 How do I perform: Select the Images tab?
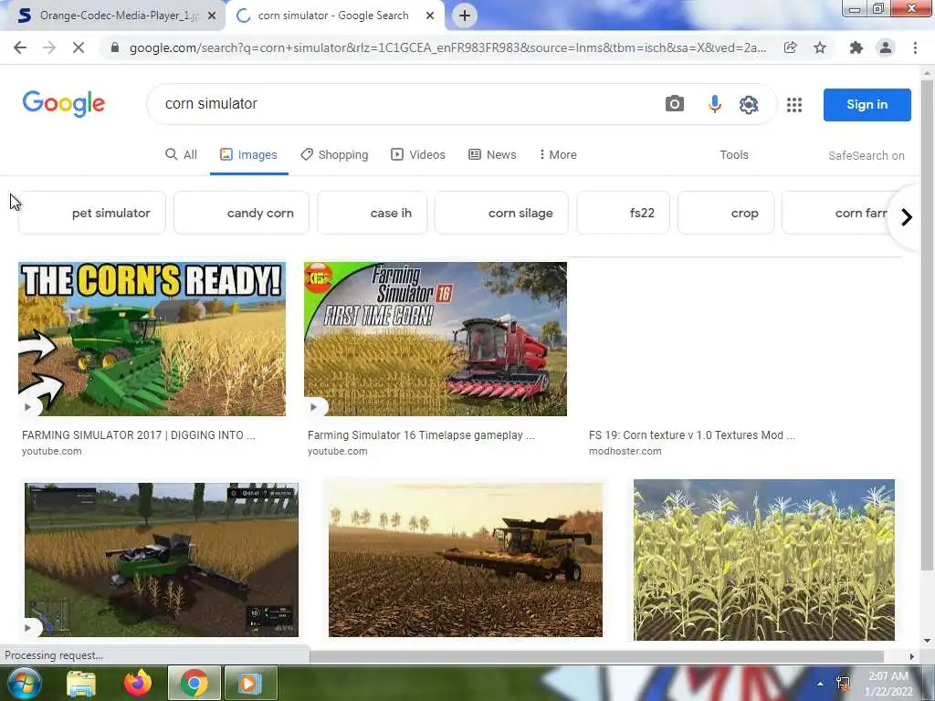pos(248,155)
